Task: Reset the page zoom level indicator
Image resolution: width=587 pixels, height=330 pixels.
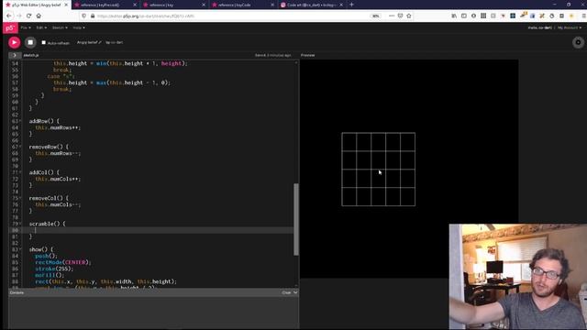Action: click(375, 16)
